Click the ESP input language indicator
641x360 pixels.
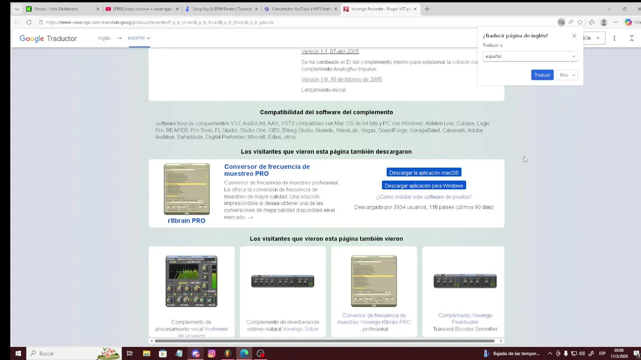tap(601, 353)
